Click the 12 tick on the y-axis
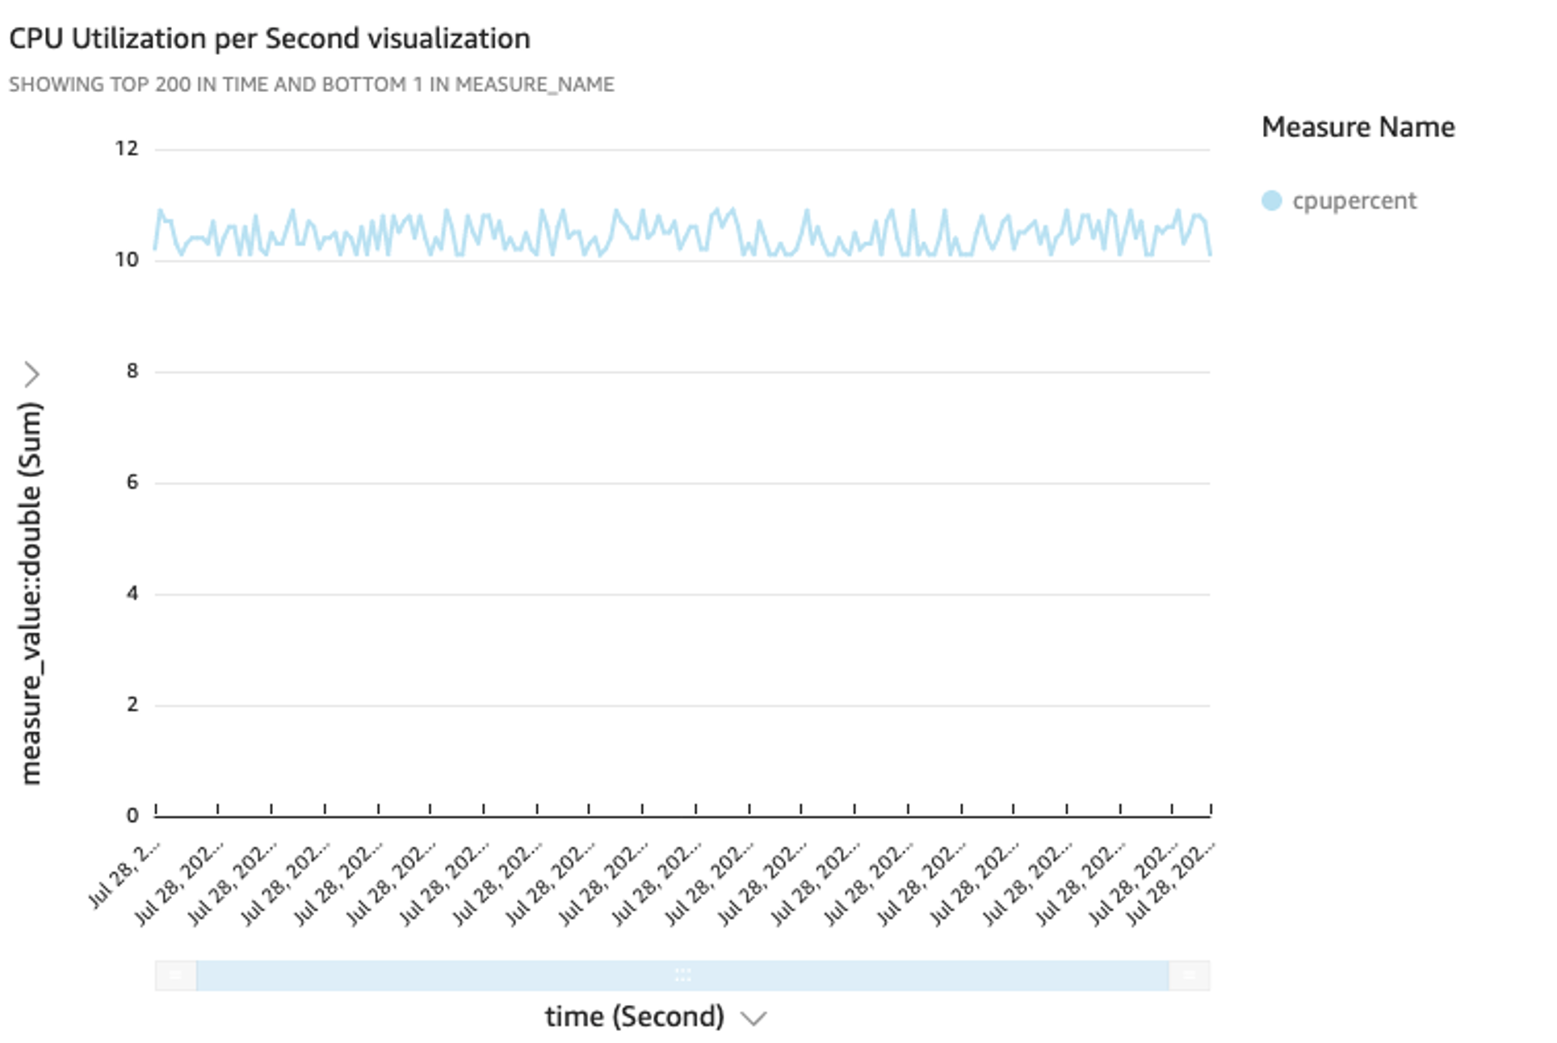Screen dimensions: 1557x1043 (127, 149)
